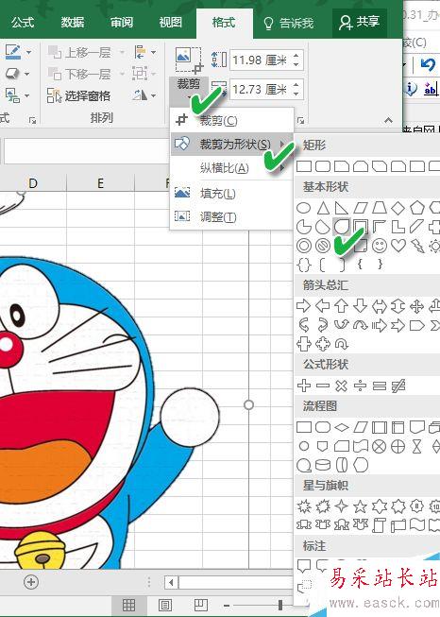Open the 公式 ribbon tab
Viewport: 440px width, 617px height.
[23, 22]
